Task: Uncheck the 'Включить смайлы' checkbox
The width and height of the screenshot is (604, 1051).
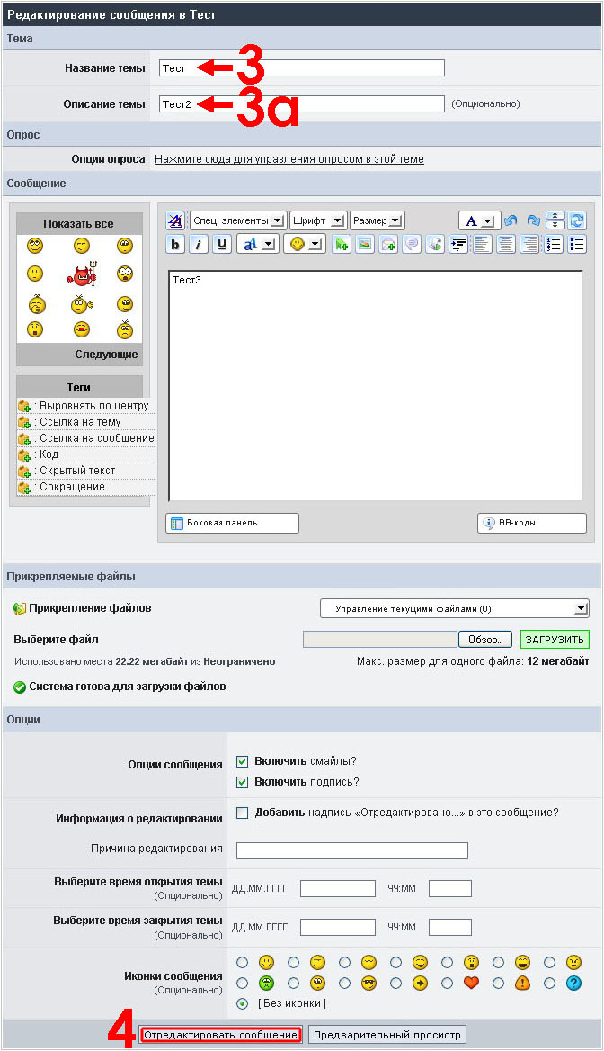Action: click(x=242, y=761)
